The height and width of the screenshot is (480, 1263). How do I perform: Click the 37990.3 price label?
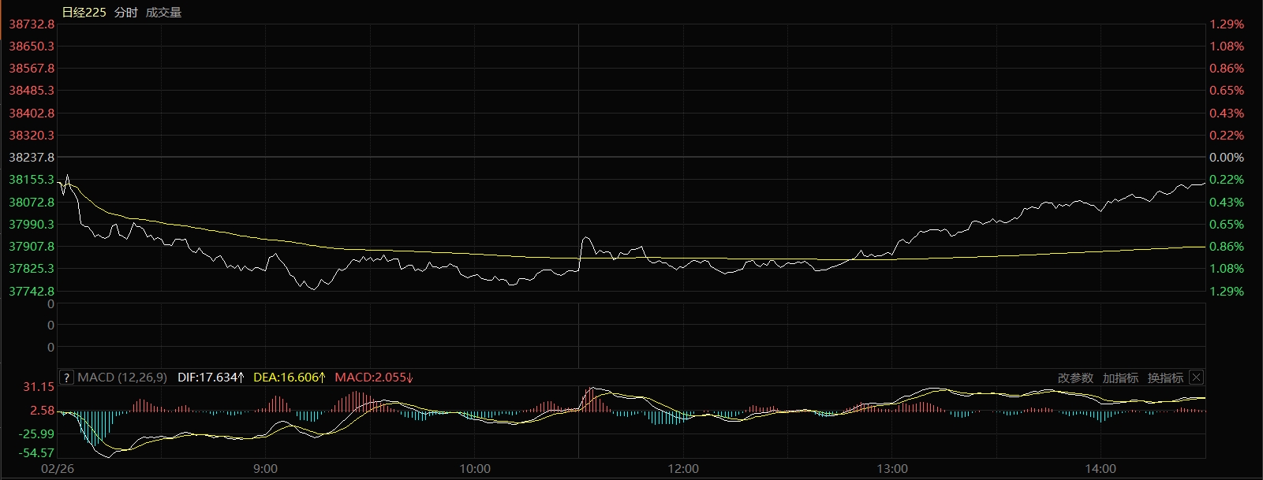[x=32, y=225]
